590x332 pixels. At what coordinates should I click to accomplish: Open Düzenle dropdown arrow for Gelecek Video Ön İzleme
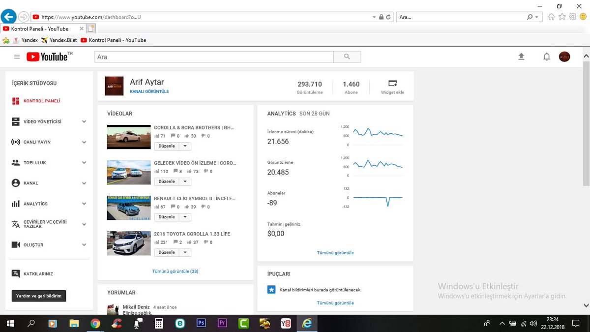[x=185, y=181]
